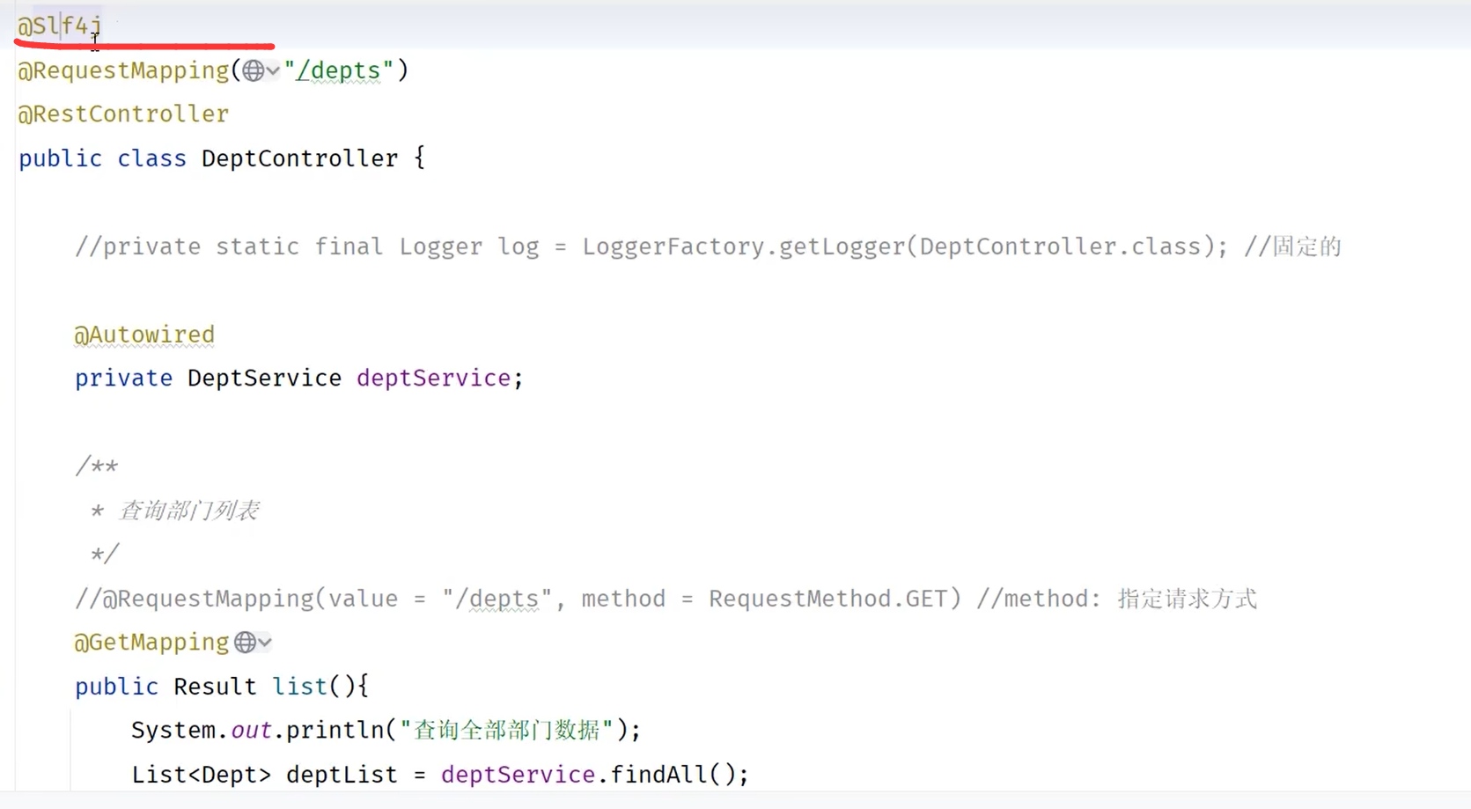Open the chevron dropdown next to the @RequestMapping globe
Screen dimensions: 1471x809
pos(273,70)
